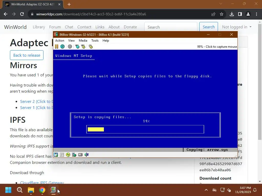
Task: Open the Windows Start menu
Action: [8, 190]
